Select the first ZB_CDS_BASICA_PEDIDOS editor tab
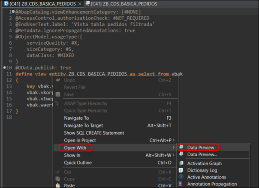The image size is (259, 188). pyautogui.click(x=43, y=4)
